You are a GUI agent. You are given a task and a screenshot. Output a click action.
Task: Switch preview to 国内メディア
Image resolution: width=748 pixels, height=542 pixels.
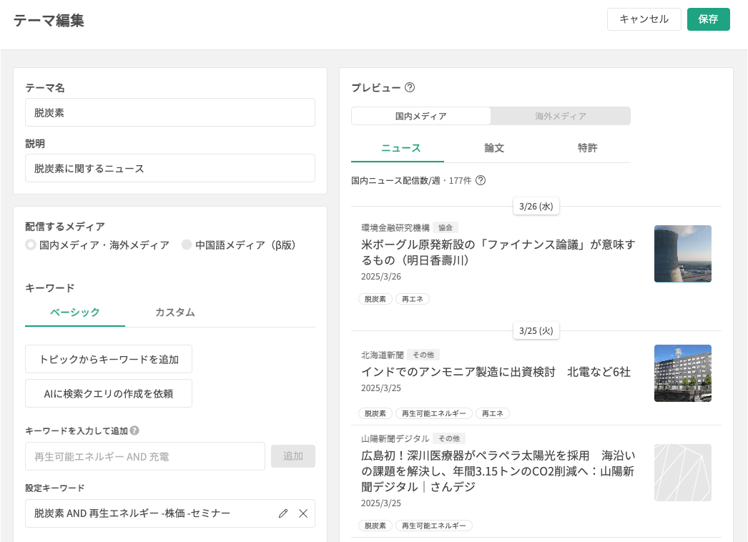coord(421,116)
